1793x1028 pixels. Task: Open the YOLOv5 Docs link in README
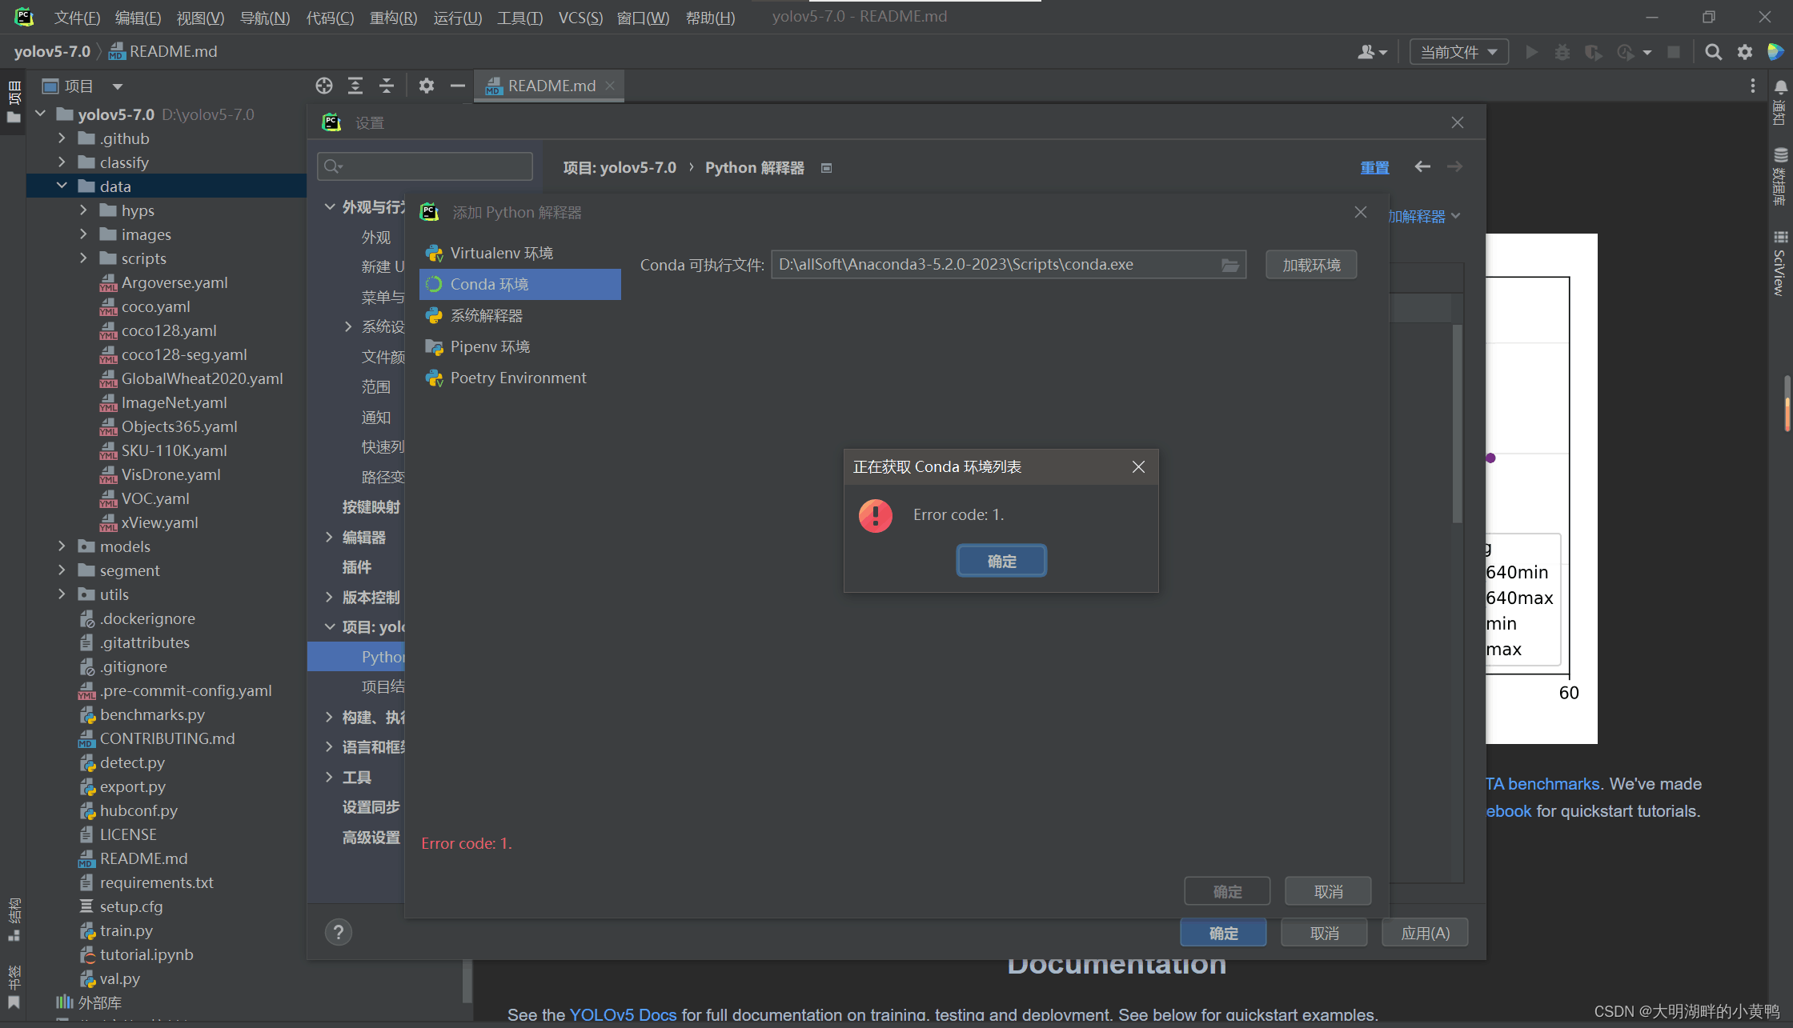623,1014
